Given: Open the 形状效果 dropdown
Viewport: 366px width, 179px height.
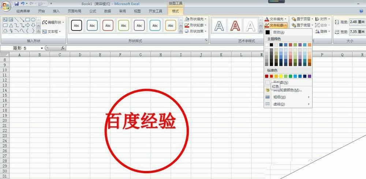Looking at the screenshot, I should pyautogui.click(x=195, y=31).
